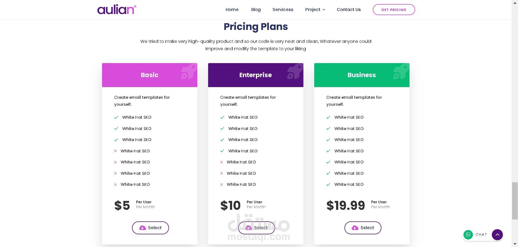
Task: Click the rocket icon on Business plan header
Action: click(x=401, y=72)
